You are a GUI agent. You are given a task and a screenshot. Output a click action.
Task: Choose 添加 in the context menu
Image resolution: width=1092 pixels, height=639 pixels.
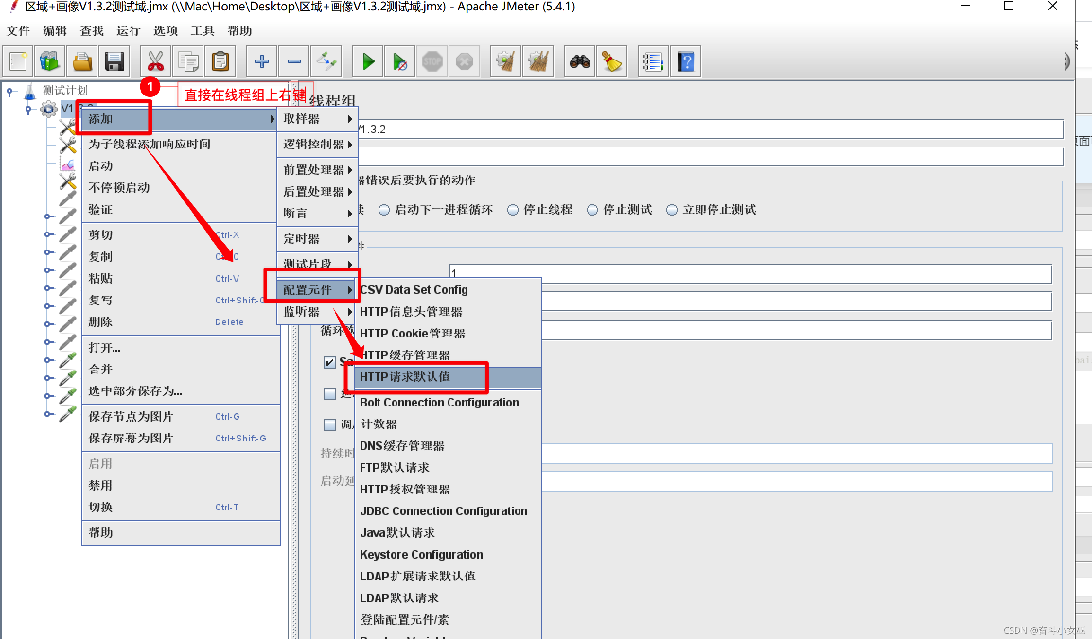(180, 119)
